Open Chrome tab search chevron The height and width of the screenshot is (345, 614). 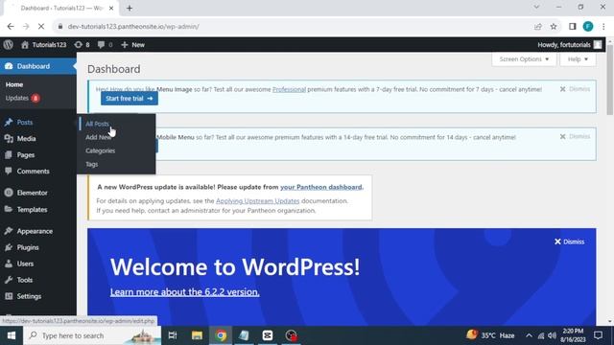(536, 7)
